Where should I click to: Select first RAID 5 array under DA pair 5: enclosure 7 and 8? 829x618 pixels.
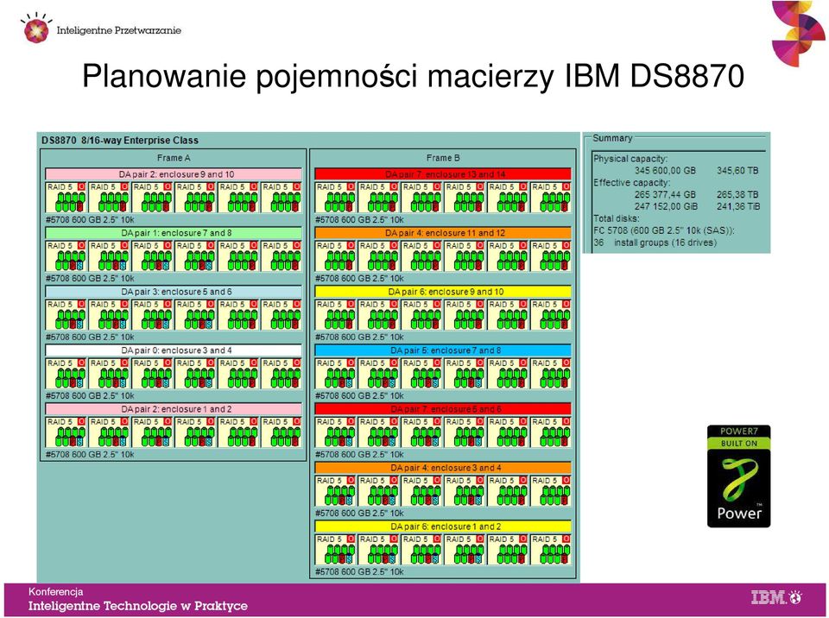click(x=335, y=373)
